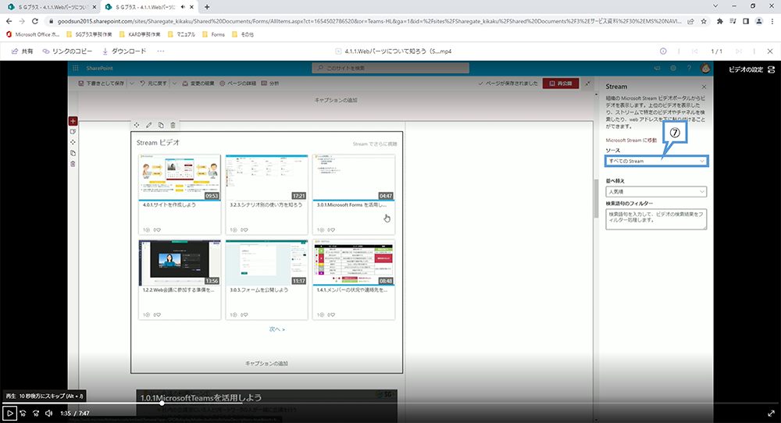
Task: Click the SharePoint site search box
Action: [390, 68]
